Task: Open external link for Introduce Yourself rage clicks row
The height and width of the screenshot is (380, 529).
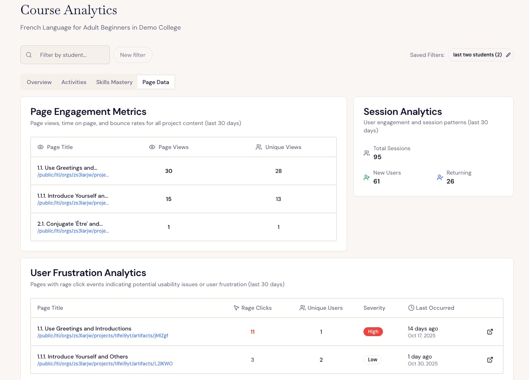Action: pos(490,360)
